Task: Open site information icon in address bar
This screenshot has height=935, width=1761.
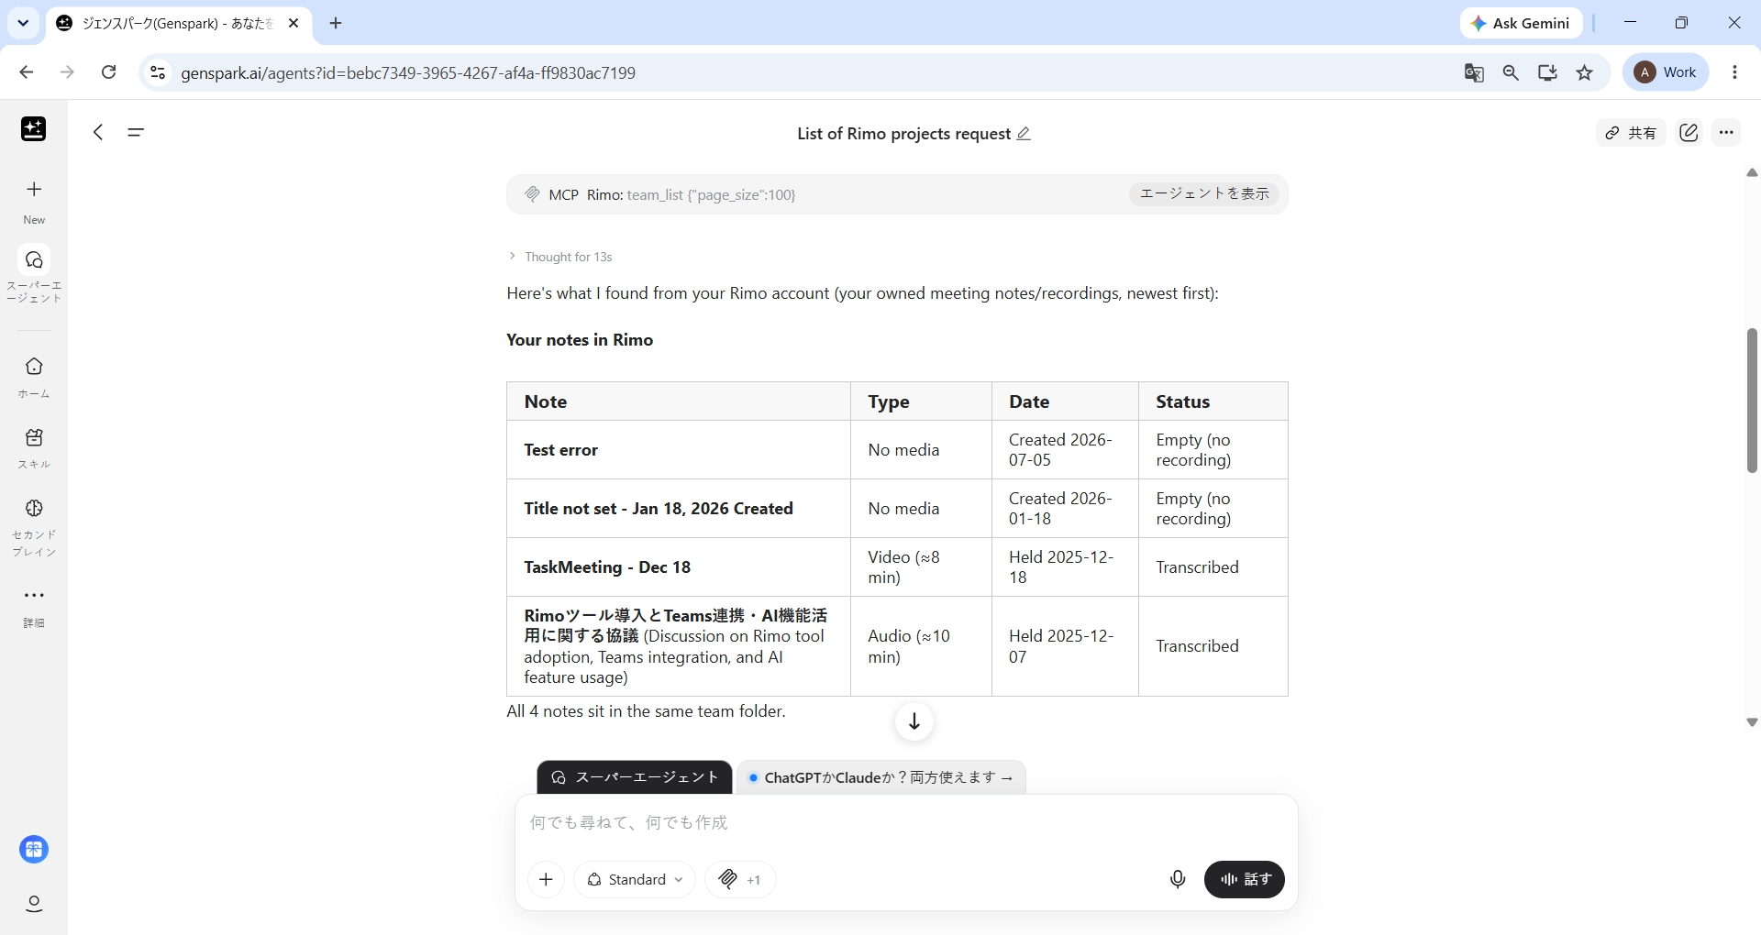Action: (158, 72)
